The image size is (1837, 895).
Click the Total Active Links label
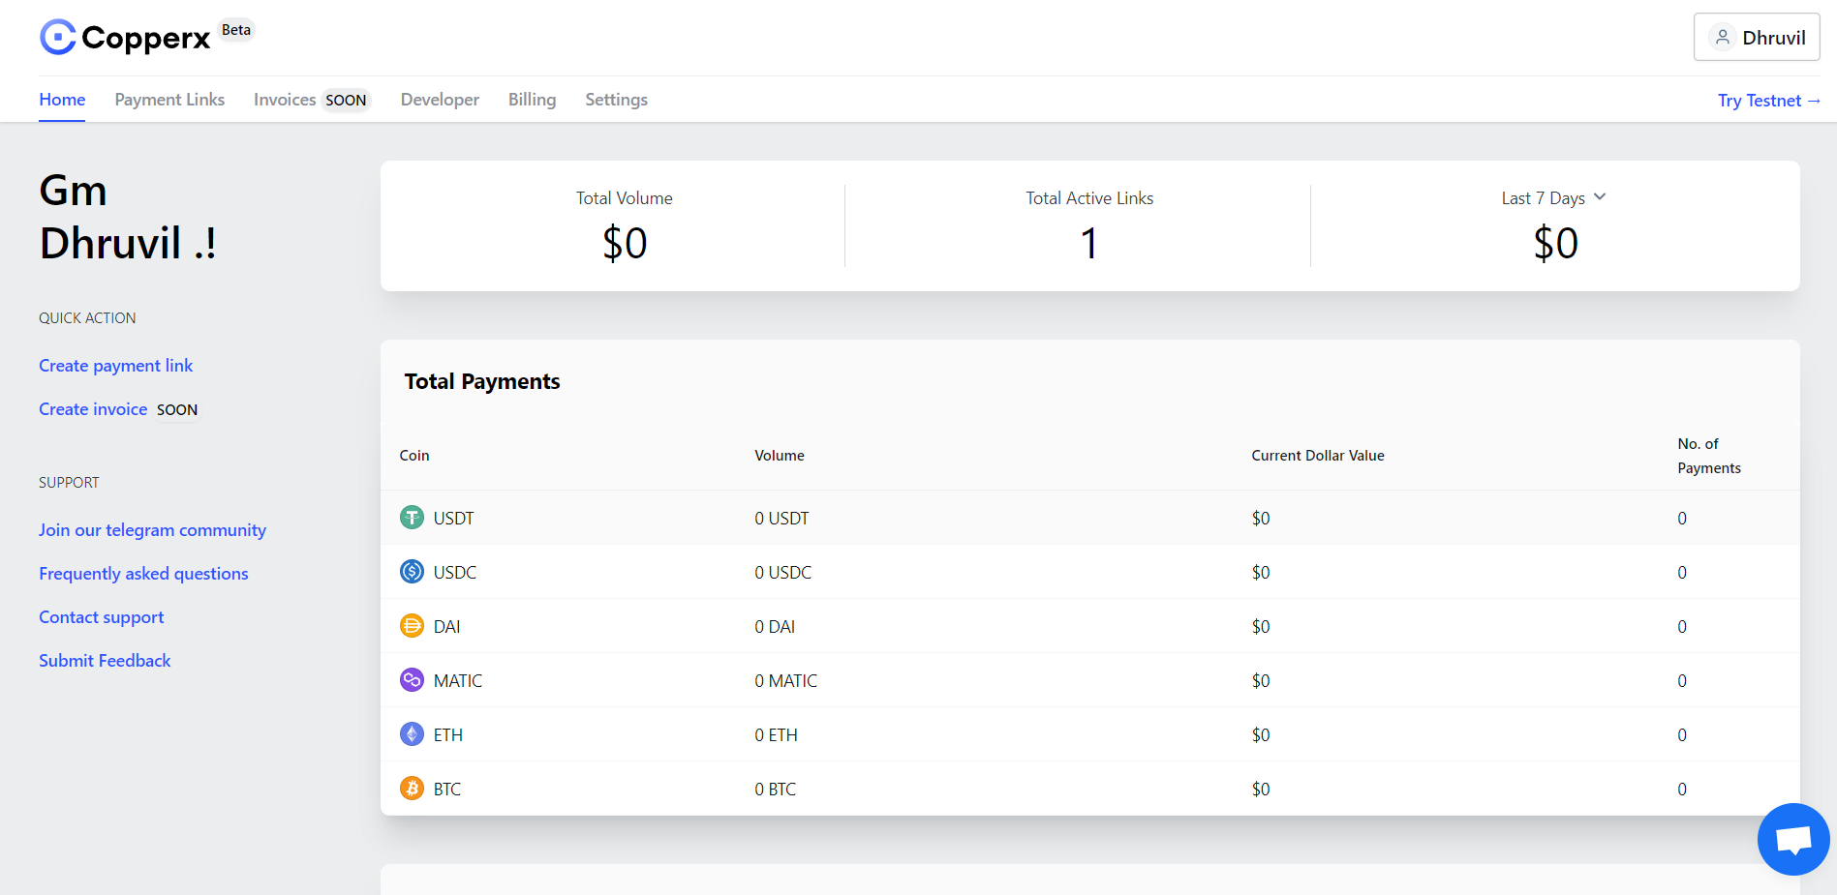1089,198
